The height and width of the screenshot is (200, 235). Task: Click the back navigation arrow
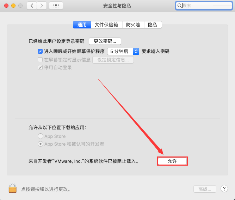pos(32,6)
